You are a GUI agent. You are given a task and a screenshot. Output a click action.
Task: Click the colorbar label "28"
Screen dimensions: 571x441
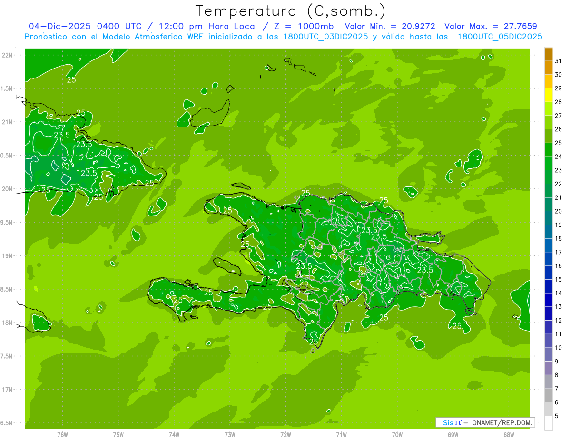[x=559, y=102]
